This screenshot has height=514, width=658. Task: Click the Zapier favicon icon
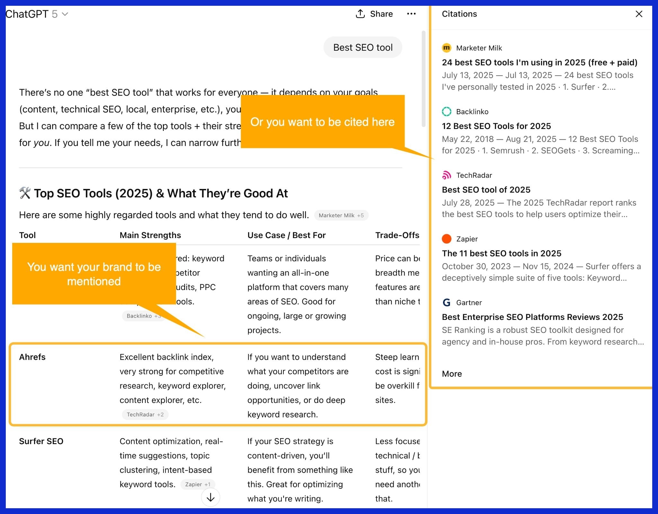(x=447, y=239)
